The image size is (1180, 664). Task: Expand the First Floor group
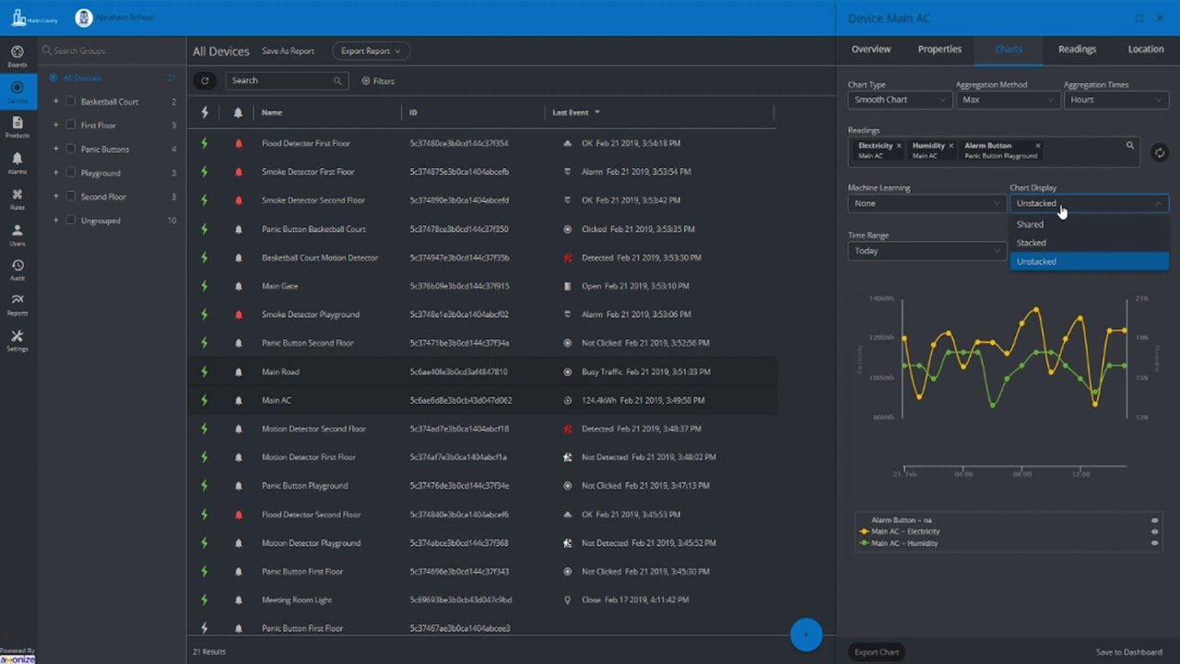pyautogui.click(x=55, y=125)
